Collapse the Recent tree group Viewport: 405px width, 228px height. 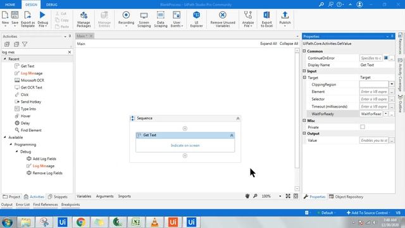click(x=4, y=59)
